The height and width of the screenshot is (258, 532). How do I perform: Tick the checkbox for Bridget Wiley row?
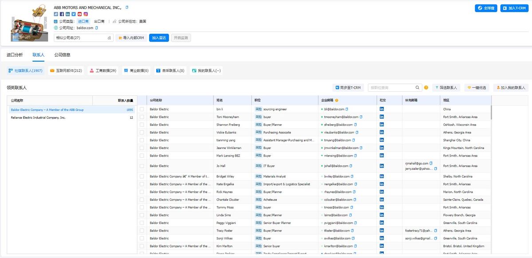pos(142,176)
